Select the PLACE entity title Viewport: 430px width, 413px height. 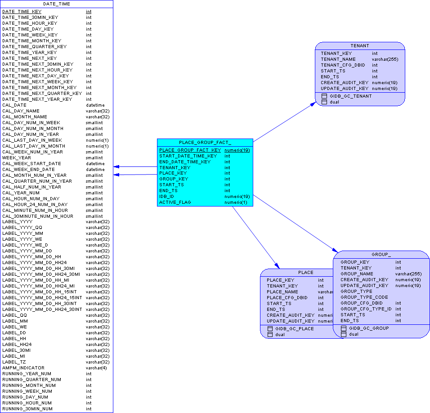coord(305,273)
